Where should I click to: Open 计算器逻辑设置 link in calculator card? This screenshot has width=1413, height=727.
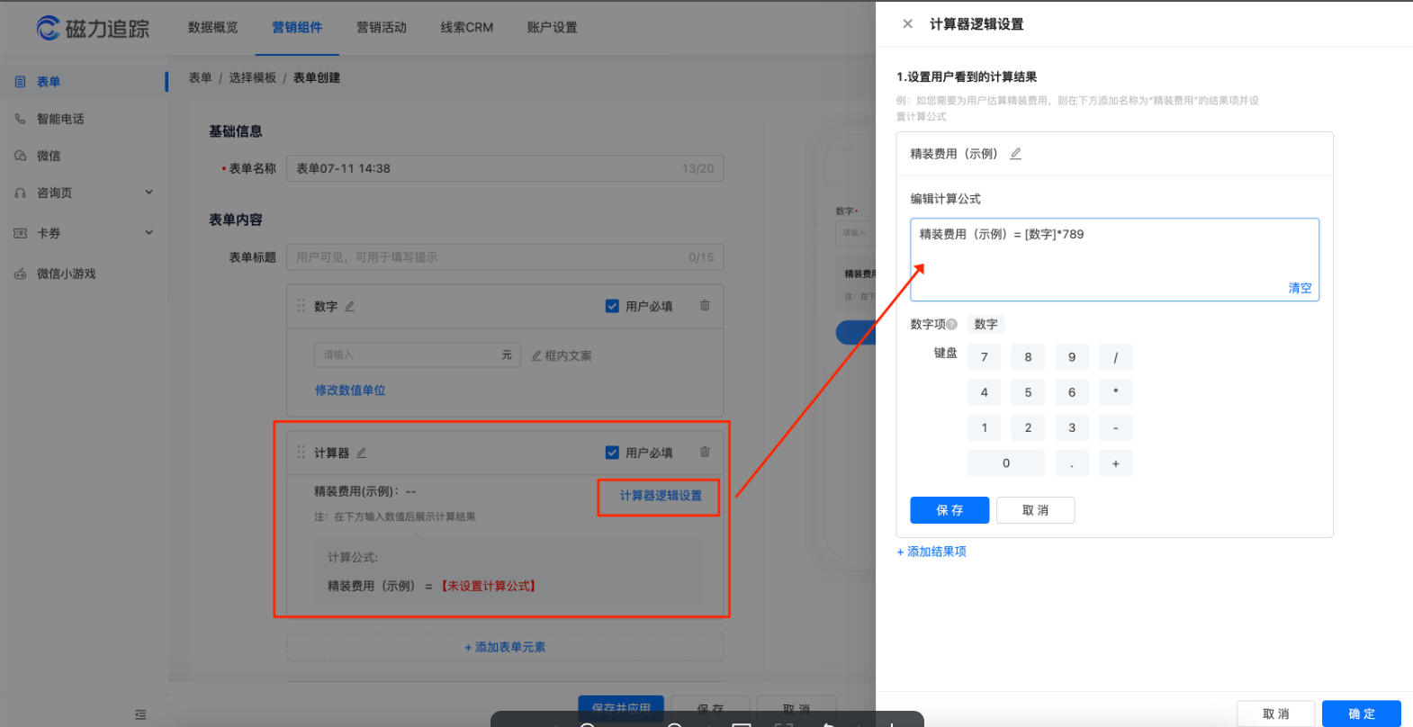tap(661, 496)
